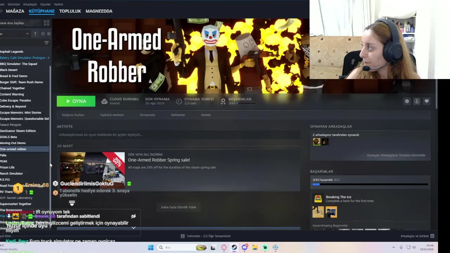Screen dimensions: 450x253
Task: Click the downloads icon in the bottom bar
Action: pyautogui.click(x=182, y=236)
